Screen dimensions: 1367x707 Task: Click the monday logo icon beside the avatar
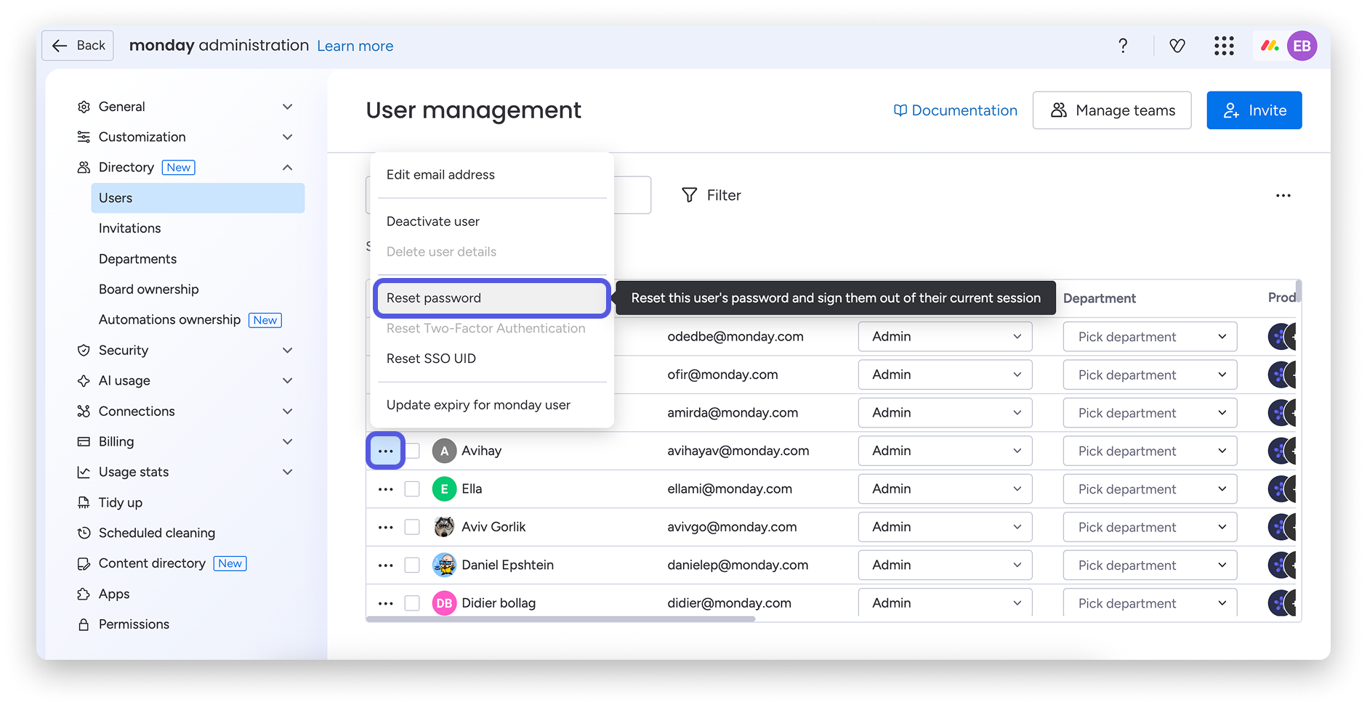tap(1270, 46)
